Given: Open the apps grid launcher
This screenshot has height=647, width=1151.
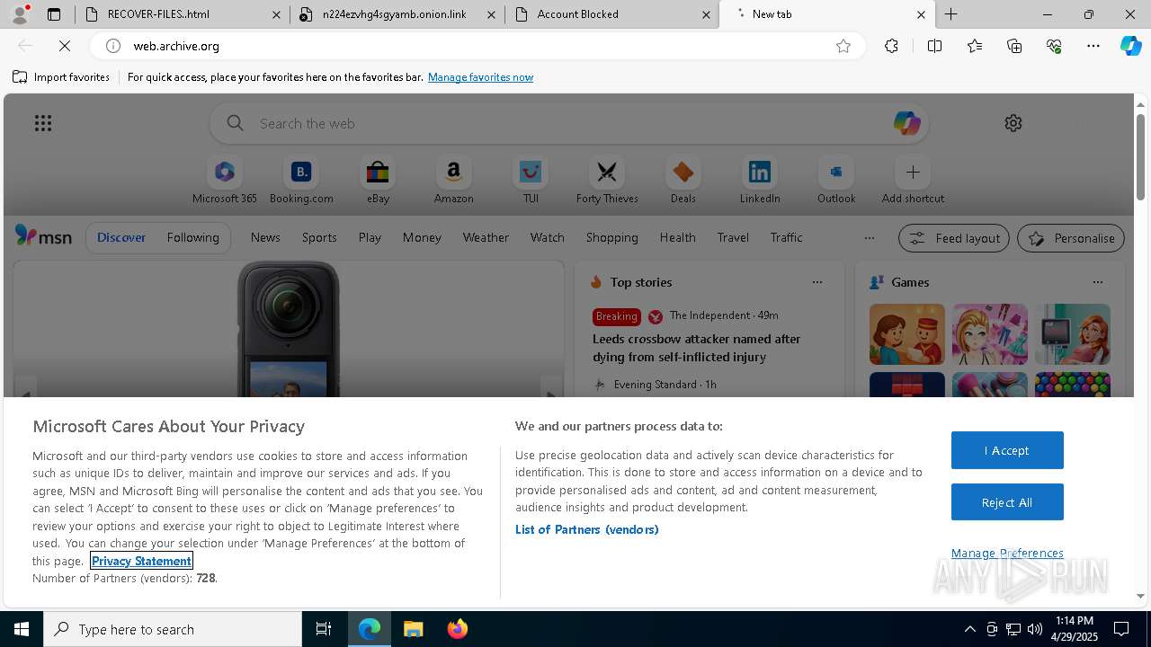Looking at the screenshot, I should tap(42, 123).
